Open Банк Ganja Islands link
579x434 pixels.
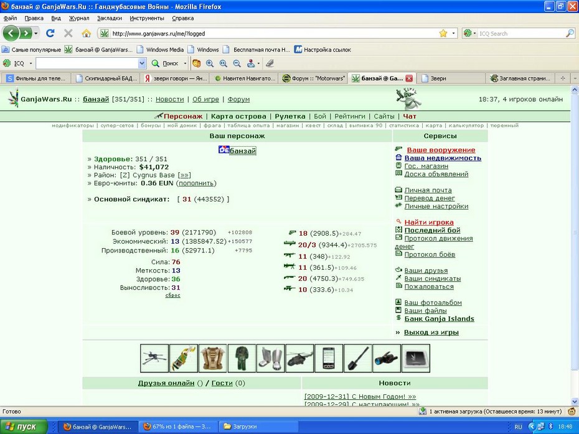pos(439,319)
